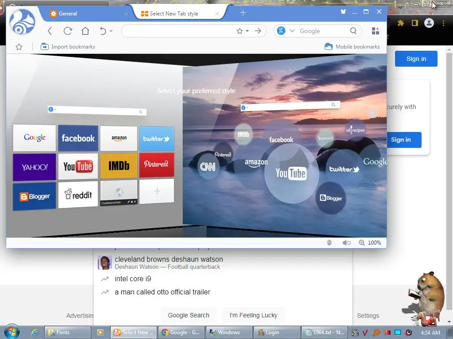
Task: Click Chrome profile avatar icon
Action: 429,23
